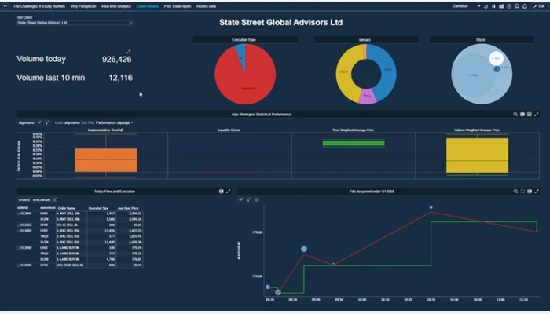Collapse the orderid group with L-LAND BUY orders
This screenshot has height=314, width=550.
click(19, 248)
